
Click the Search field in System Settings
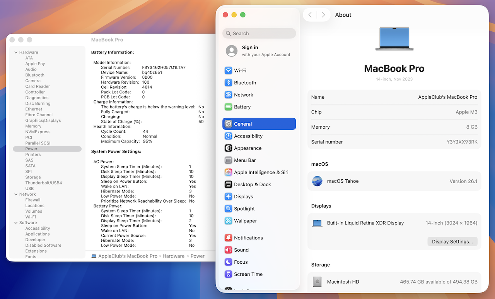(259, 33)
